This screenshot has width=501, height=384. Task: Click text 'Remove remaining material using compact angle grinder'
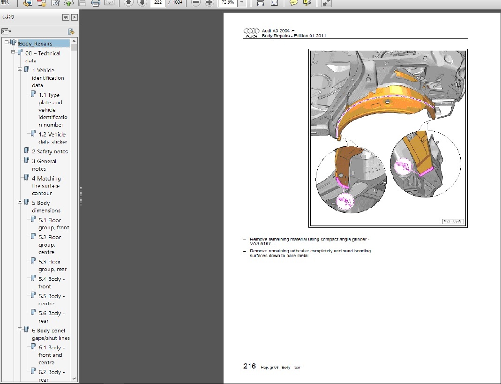coord(308,239)
